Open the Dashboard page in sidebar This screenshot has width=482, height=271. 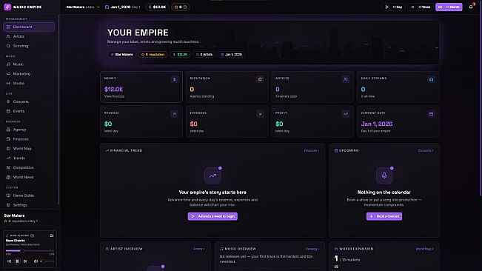(x=29, y=27)
